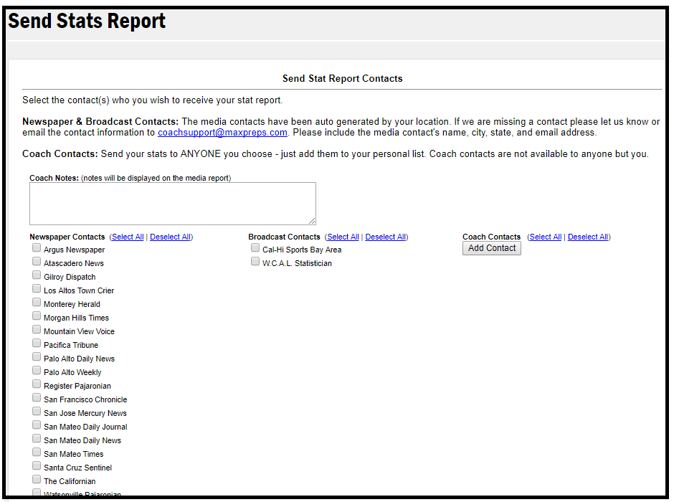Check the Santa Cruz Sentinel checkbox
674x502 pixels.
click(37, 466)
